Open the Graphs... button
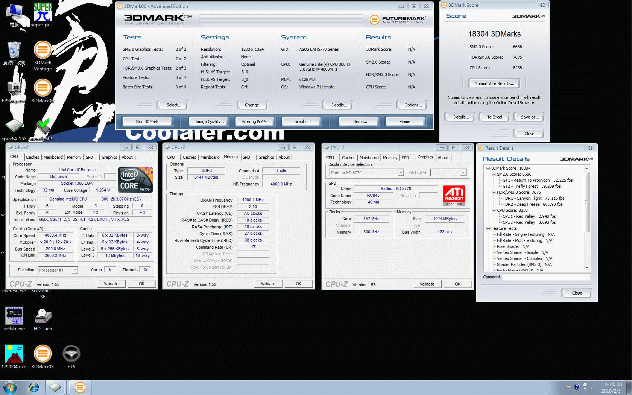The width and height of the screenshot is (632, 395). 302,122
